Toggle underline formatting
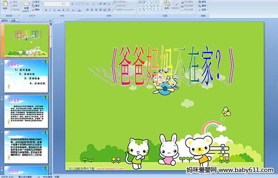Screen dimensions: 278x178 (x=54, y=10)
